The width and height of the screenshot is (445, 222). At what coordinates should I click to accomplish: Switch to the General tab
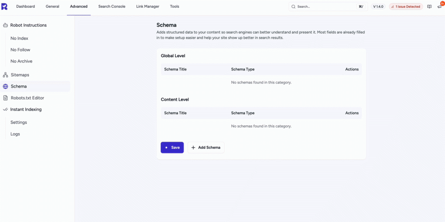click(53, 6)
